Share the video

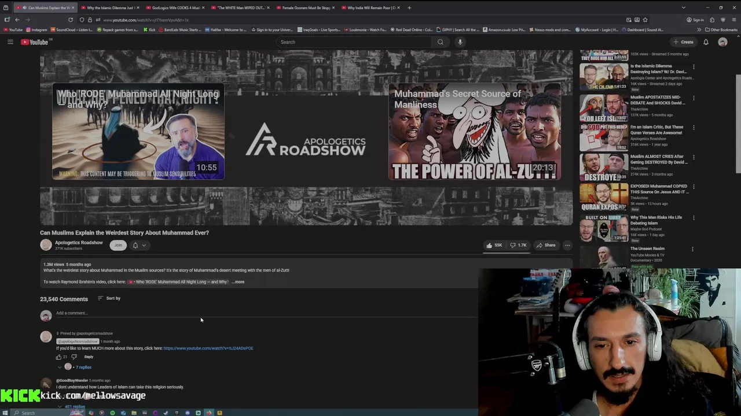(x=546, y=245)
